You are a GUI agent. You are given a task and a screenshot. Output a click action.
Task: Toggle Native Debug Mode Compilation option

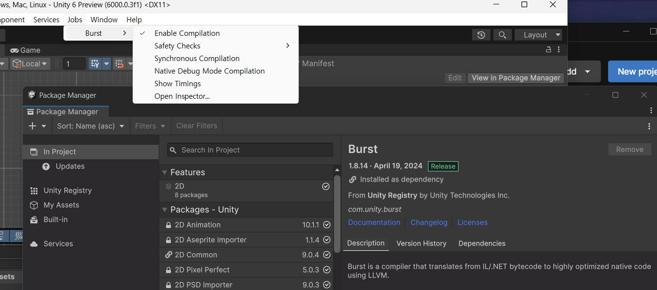point(215,71)
